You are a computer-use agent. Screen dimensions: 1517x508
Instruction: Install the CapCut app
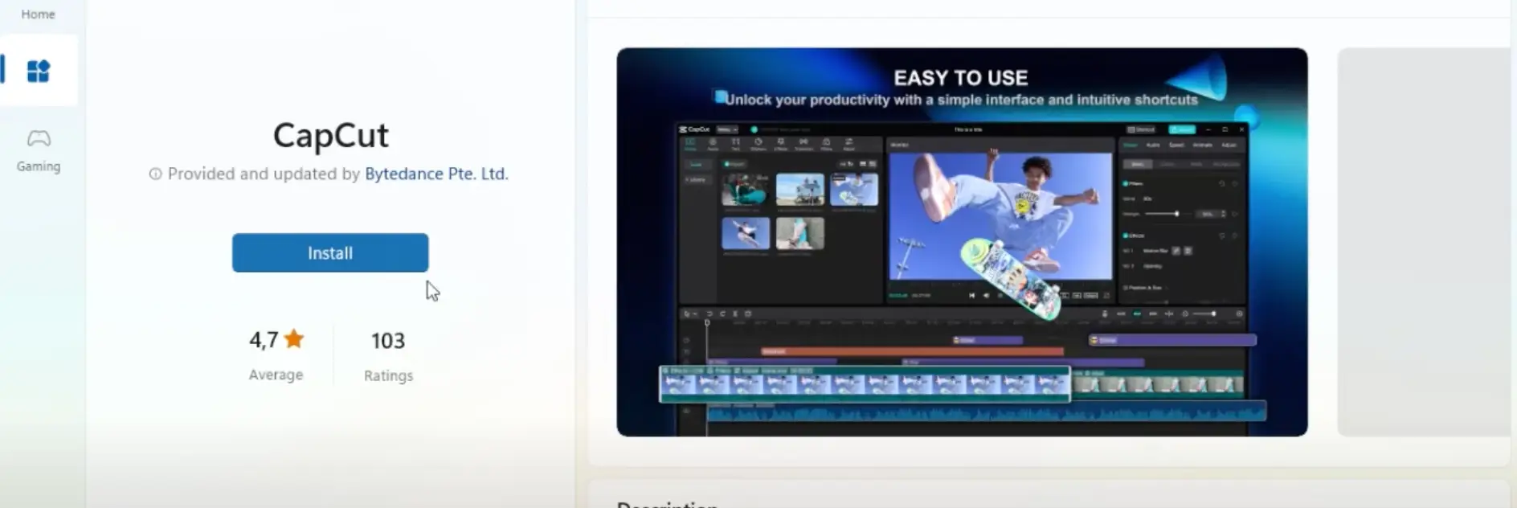pyautogui.click(x=329, y=252)
